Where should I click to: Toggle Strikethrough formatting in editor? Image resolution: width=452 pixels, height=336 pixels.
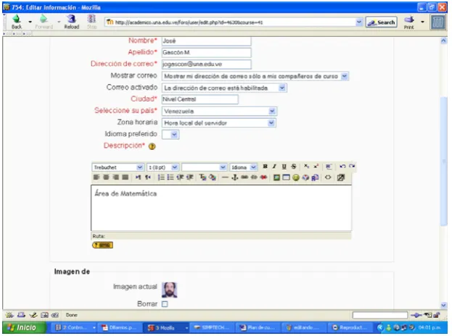(293, 167)
